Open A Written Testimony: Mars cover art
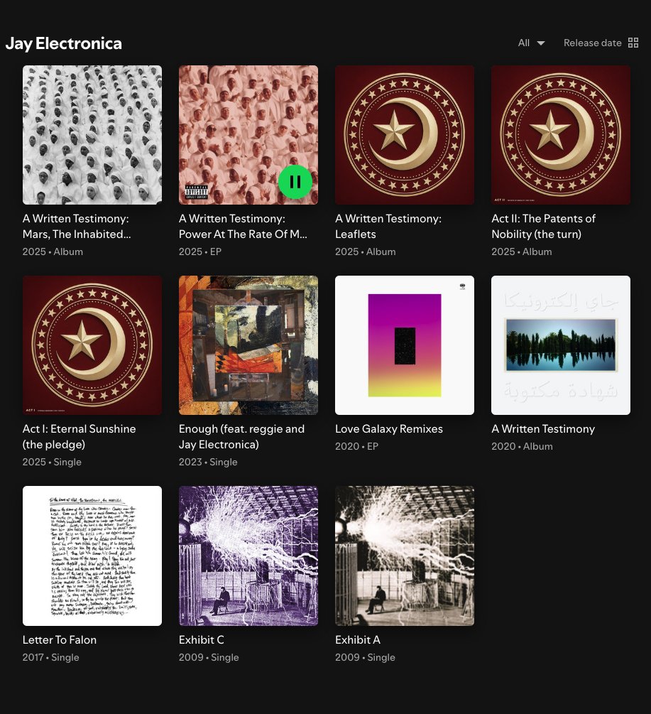 (x=92, y=135)
